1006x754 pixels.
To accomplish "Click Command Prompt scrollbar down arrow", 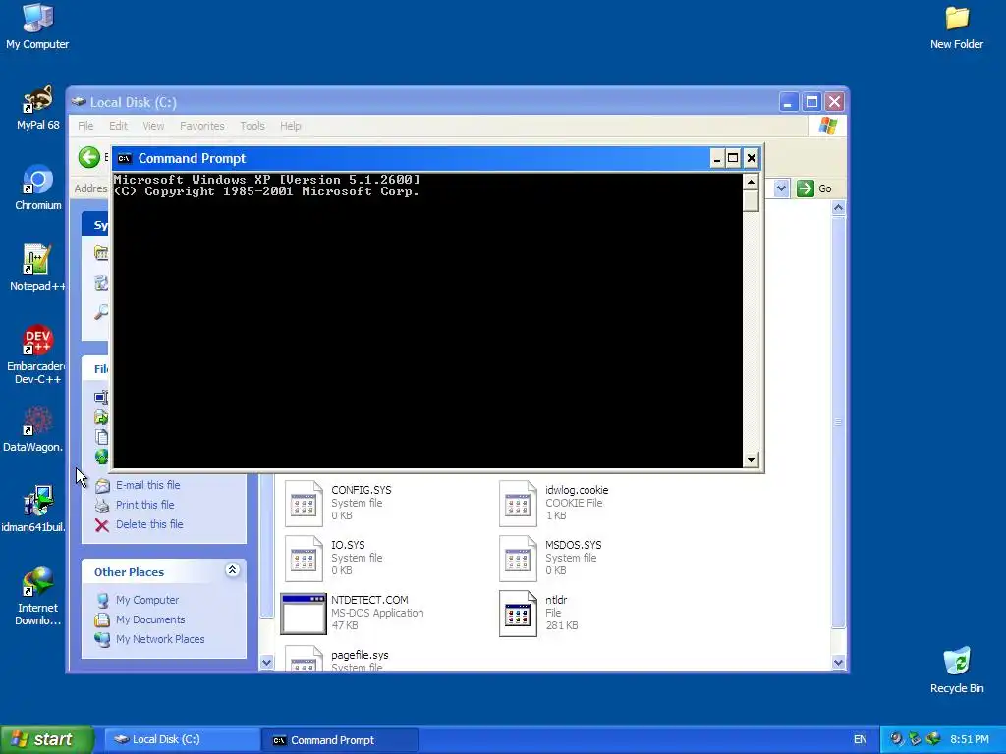I will point(751,459).
